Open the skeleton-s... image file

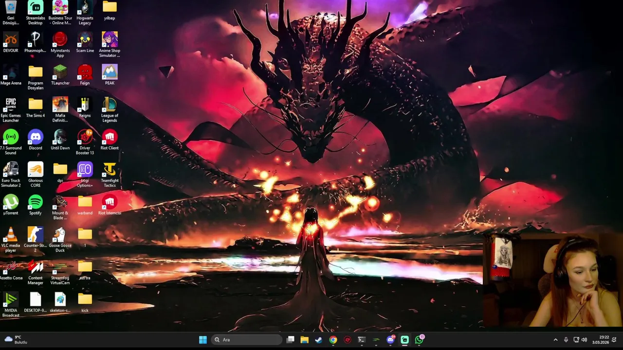pyautogui.click(x=60, y=303)
